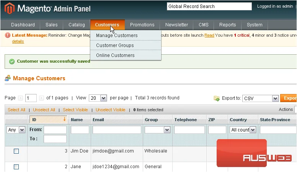
Task: Open the Reports menu
Action: click(228, 25)
